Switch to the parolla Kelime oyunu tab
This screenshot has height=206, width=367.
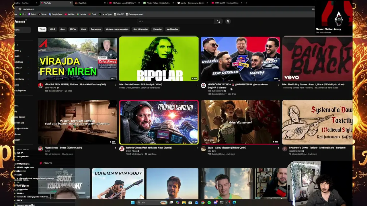tap(192, 3)
